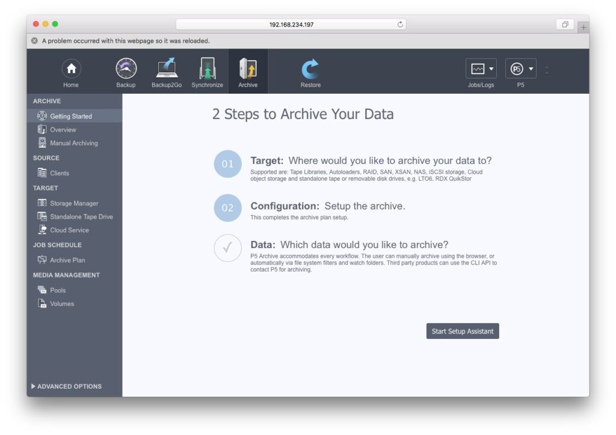Select the Backup2Go laptop icon

(167, 70)
